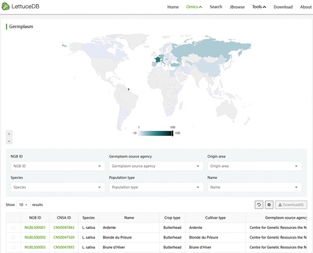Viewport: 313px width, 253px height.
Task: Click the Germplasm section heading
Action: pos(21,26)
